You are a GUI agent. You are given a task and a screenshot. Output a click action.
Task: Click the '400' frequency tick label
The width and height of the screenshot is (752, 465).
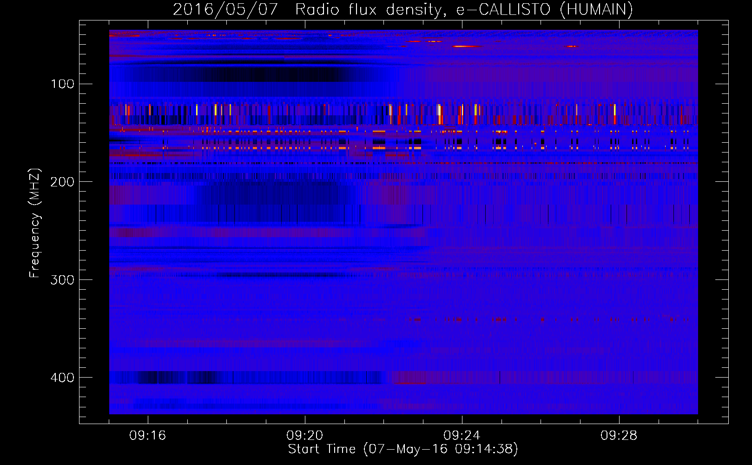coord(62,378)
